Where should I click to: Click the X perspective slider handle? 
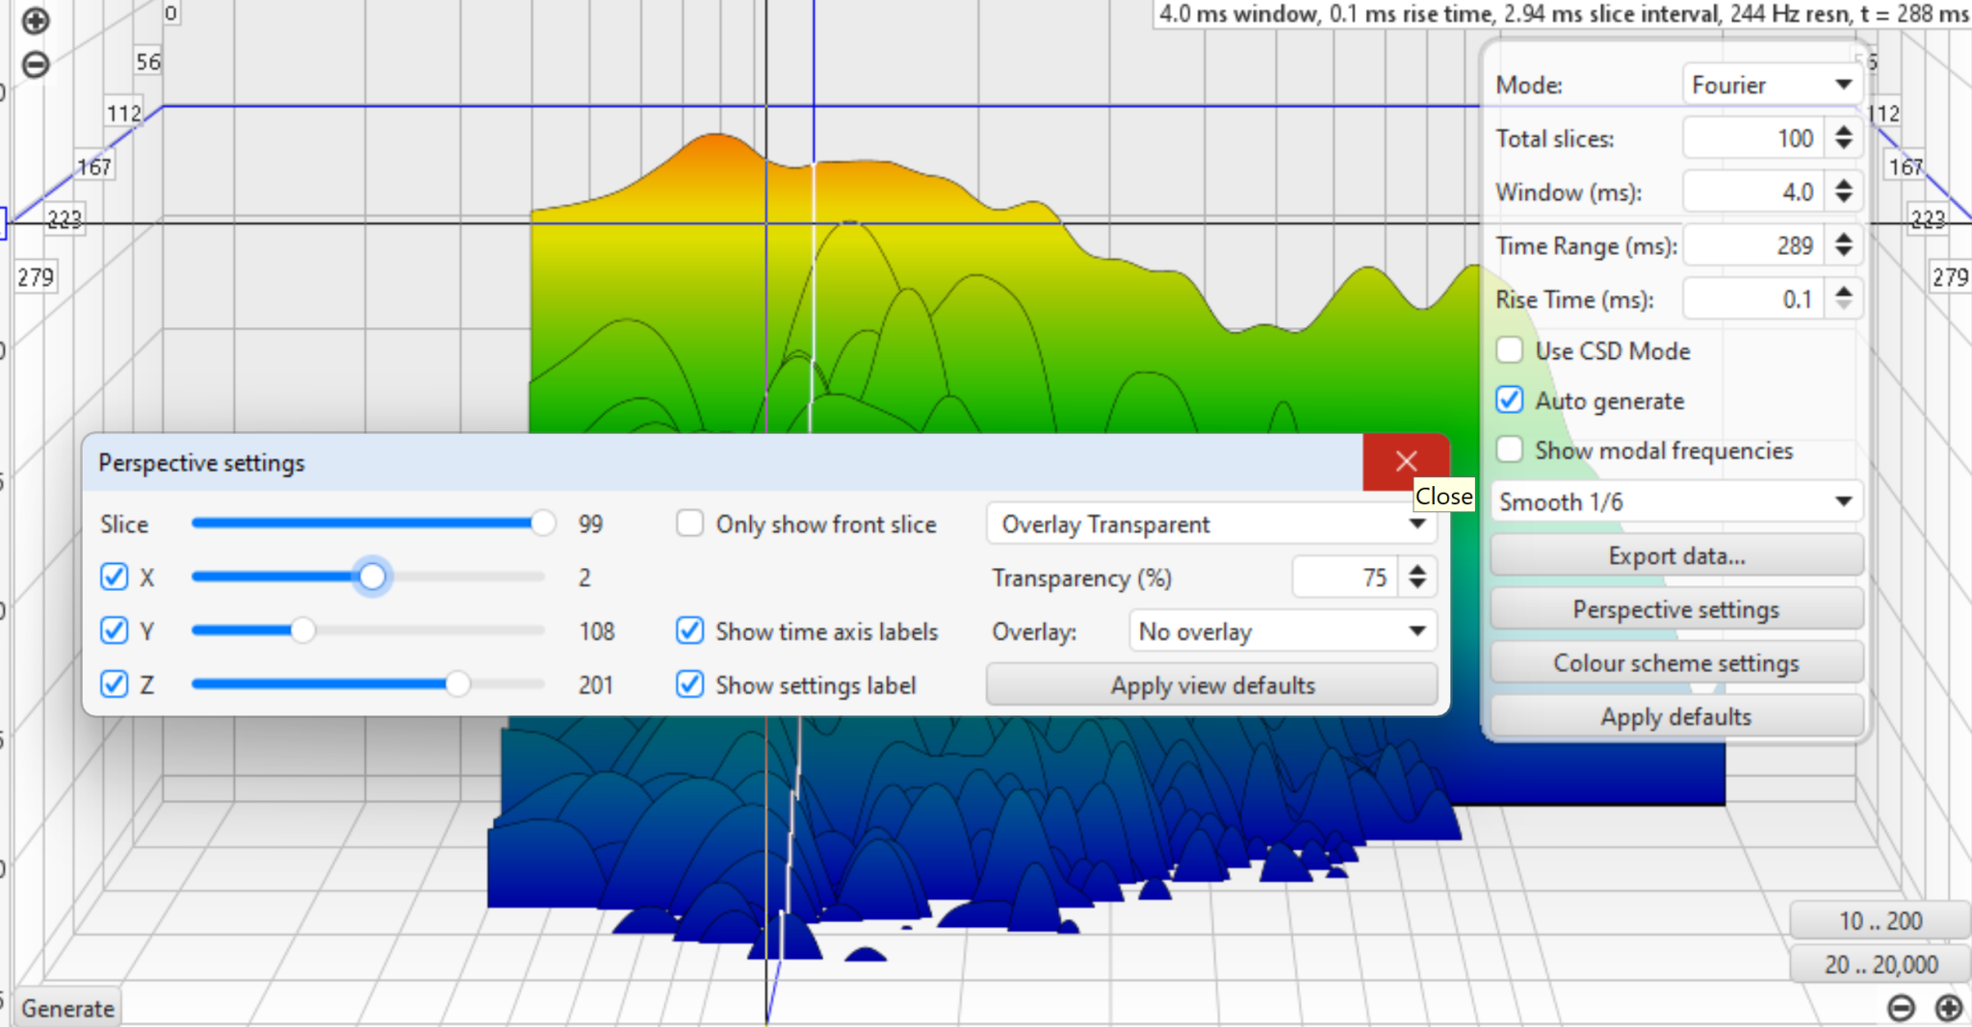click(372, 577)
